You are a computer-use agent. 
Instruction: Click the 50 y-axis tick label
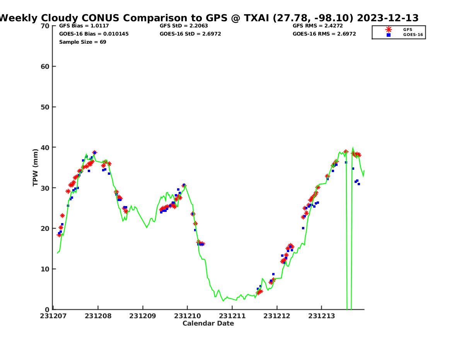pos(45,107)
